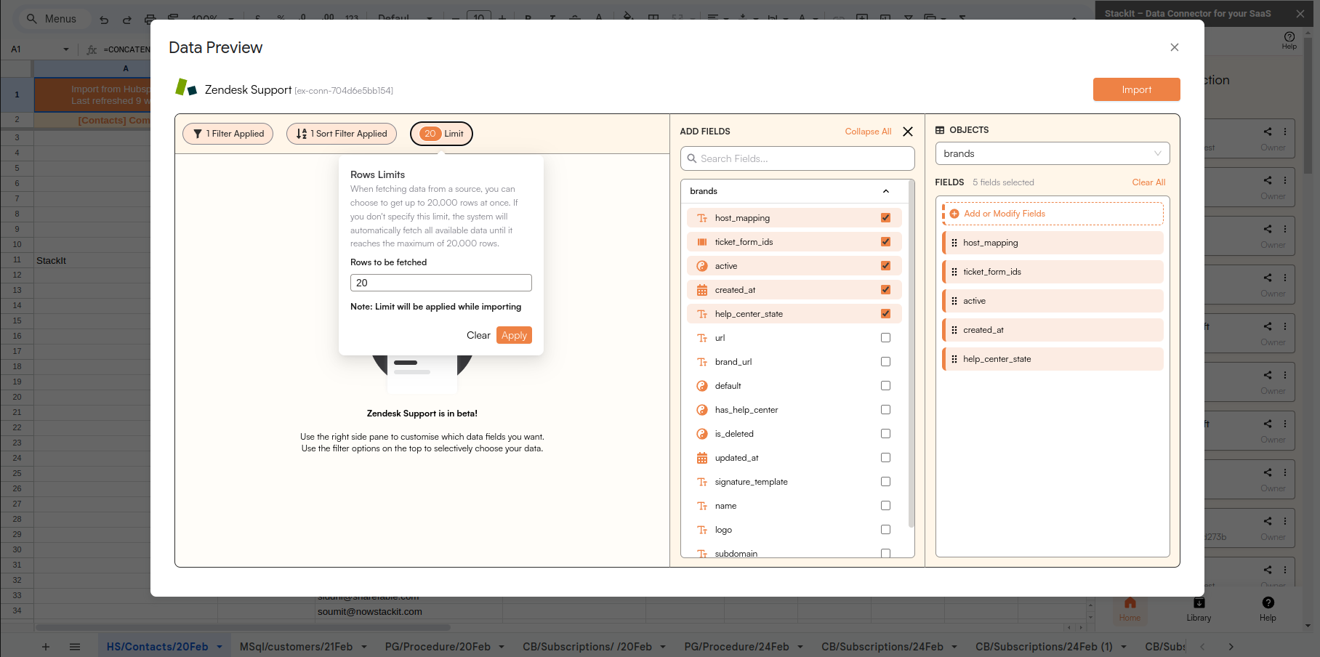Click drag handle of help_center_state selected field
This screenshot has height=657, width=1320.
click(954, 359)
